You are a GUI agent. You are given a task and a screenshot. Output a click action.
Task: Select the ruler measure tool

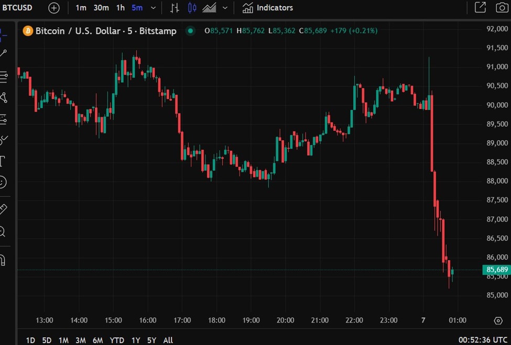[x=3, y=209]
